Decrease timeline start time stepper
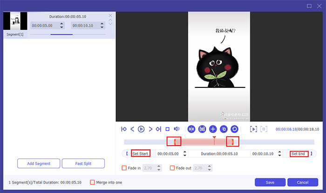Viewport: 326px width, 193px height. pos(184,155)
